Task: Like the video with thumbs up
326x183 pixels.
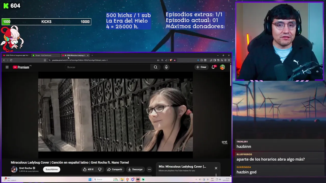Action: [x=88, y=169]
